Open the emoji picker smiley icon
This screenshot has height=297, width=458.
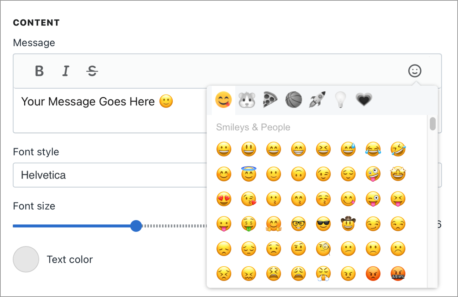(x=415, y=71)
